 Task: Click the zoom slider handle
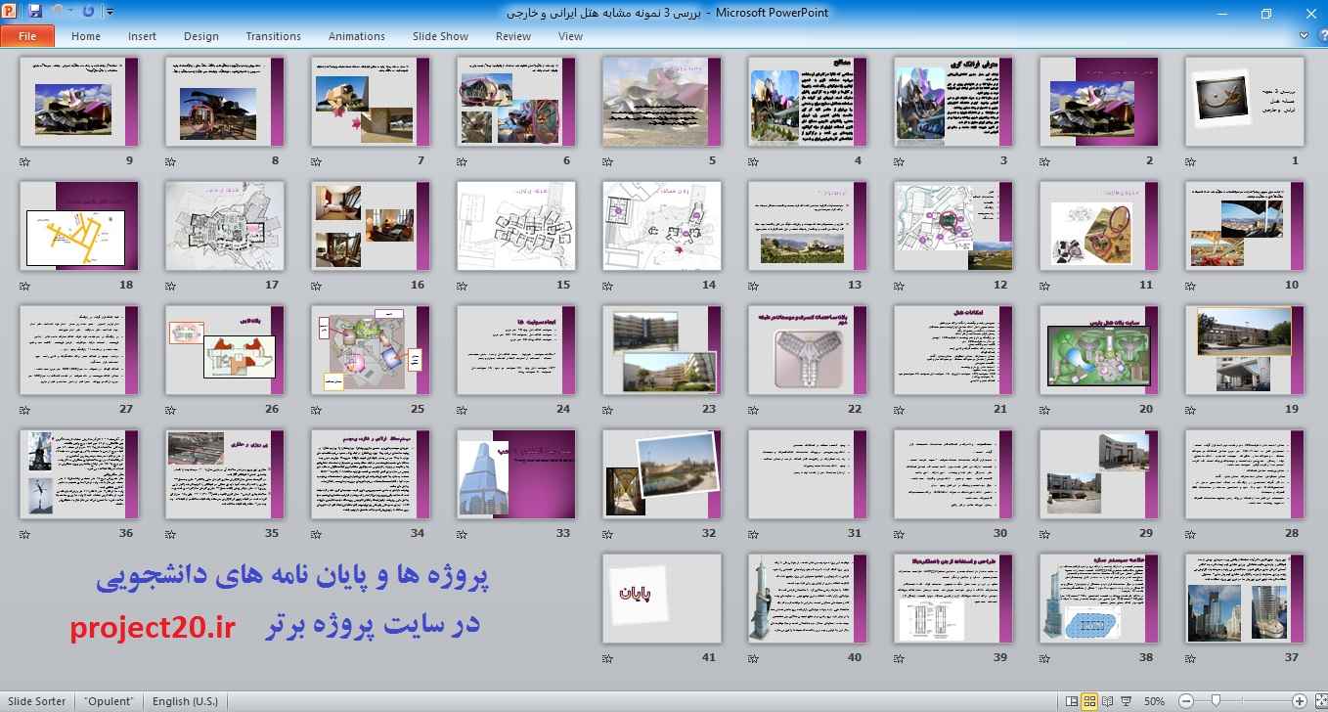[x=1216, y=701]
